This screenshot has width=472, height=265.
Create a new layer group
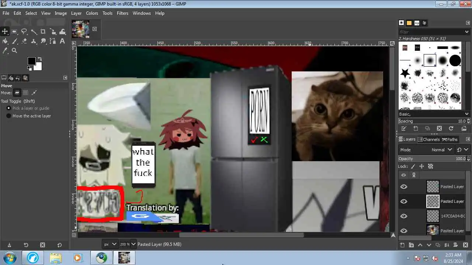point(411,245)
